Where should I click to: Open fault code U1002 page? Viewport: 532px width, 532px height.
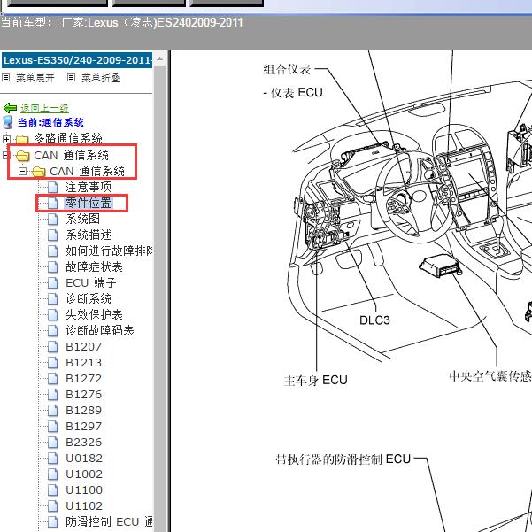click(x=84, y=474)
